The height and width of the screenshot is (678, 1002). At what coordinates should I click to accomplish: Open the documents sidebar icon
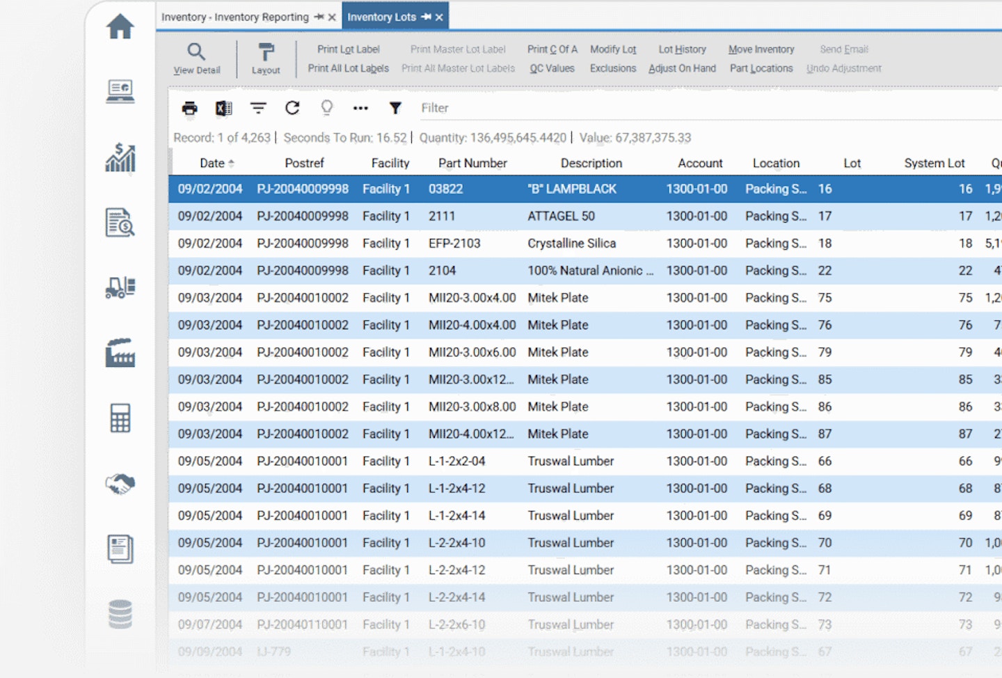(x=120, y=549)
